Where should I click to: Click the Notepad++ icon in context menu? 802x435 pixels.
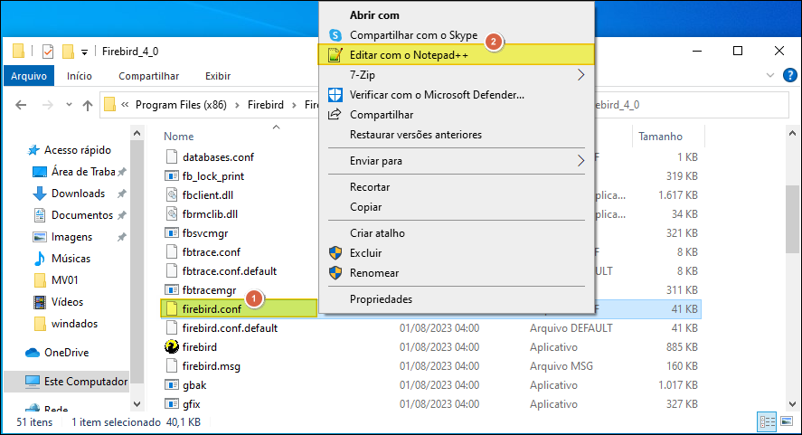coord(335,55)
